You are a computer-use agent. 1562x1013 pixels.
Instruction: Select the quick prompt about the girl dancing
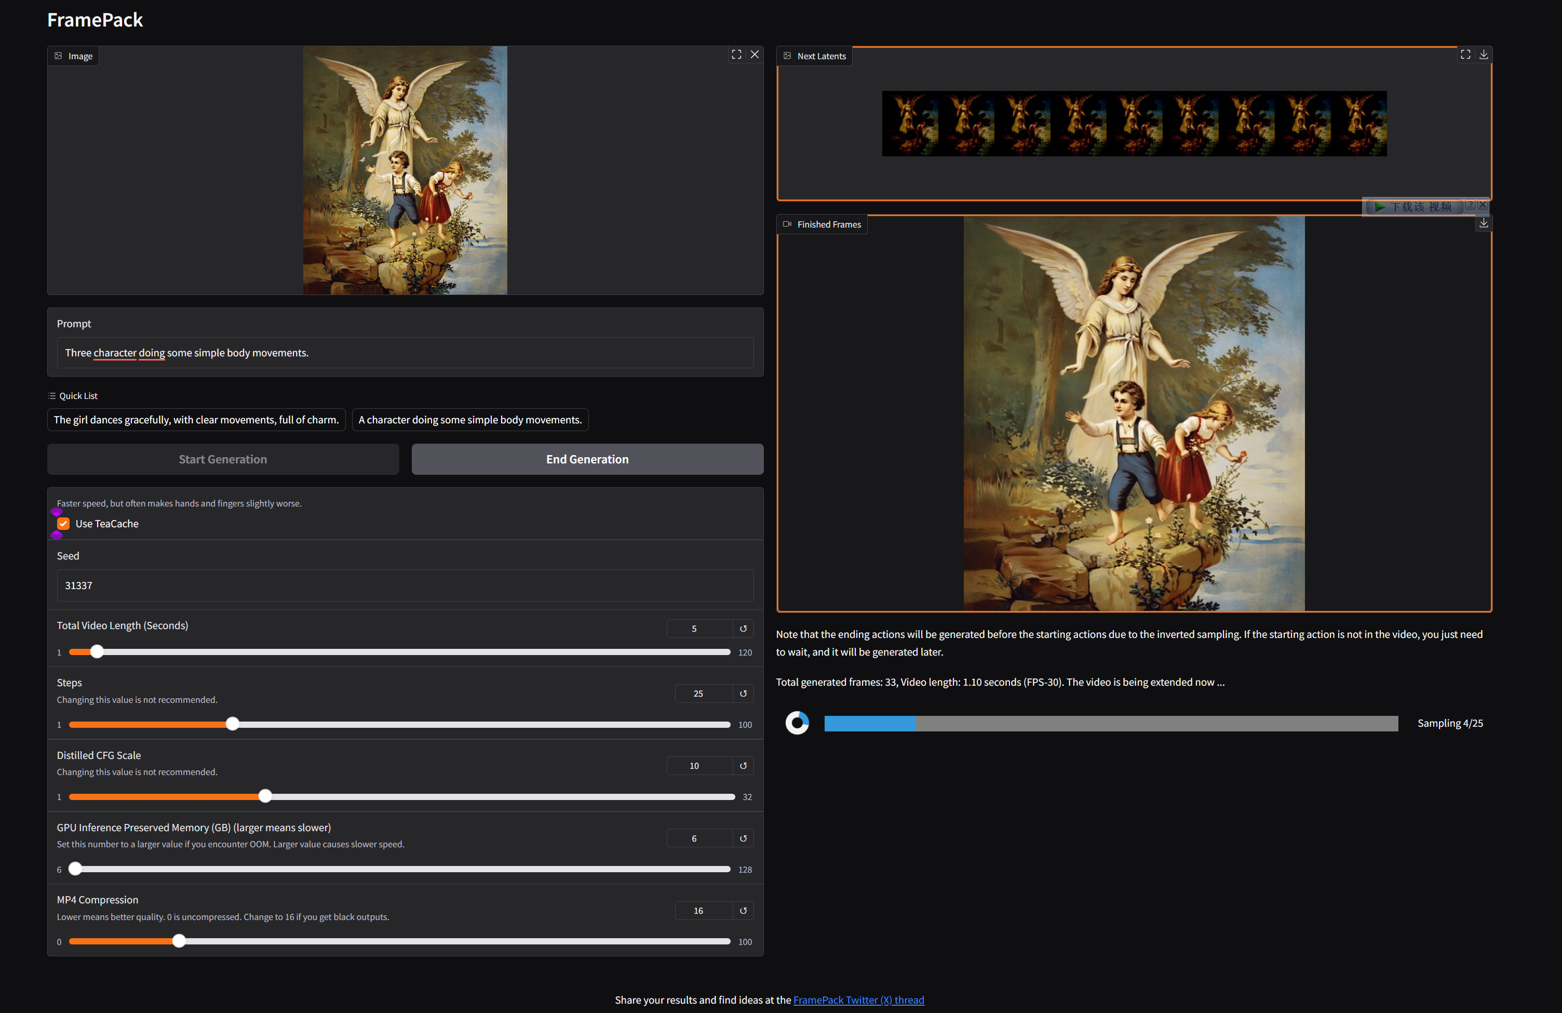click(196, 420)
